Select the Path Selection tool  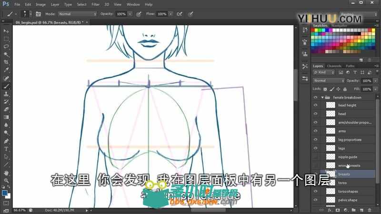[6, 157]
